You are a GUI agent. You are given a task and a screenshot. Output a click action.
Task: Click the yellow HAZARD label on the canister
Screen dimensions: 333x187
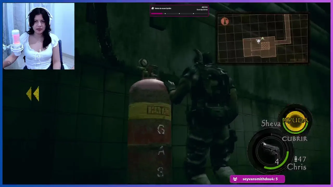point(159,110)
